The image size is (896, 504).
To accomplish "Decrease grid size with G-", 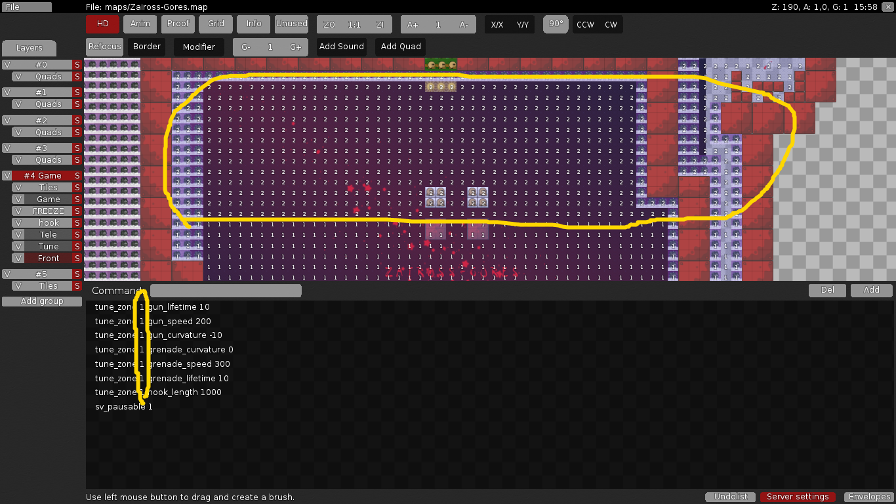I will (245, 47).
